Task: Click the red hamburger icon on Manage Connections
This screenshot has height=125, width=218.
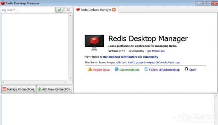Action: click(4, 89)
